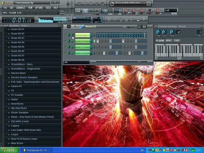Click the keyboard scrollbar right arrow
The height and width of the screenshot is (153, 204).
[201, 58]
